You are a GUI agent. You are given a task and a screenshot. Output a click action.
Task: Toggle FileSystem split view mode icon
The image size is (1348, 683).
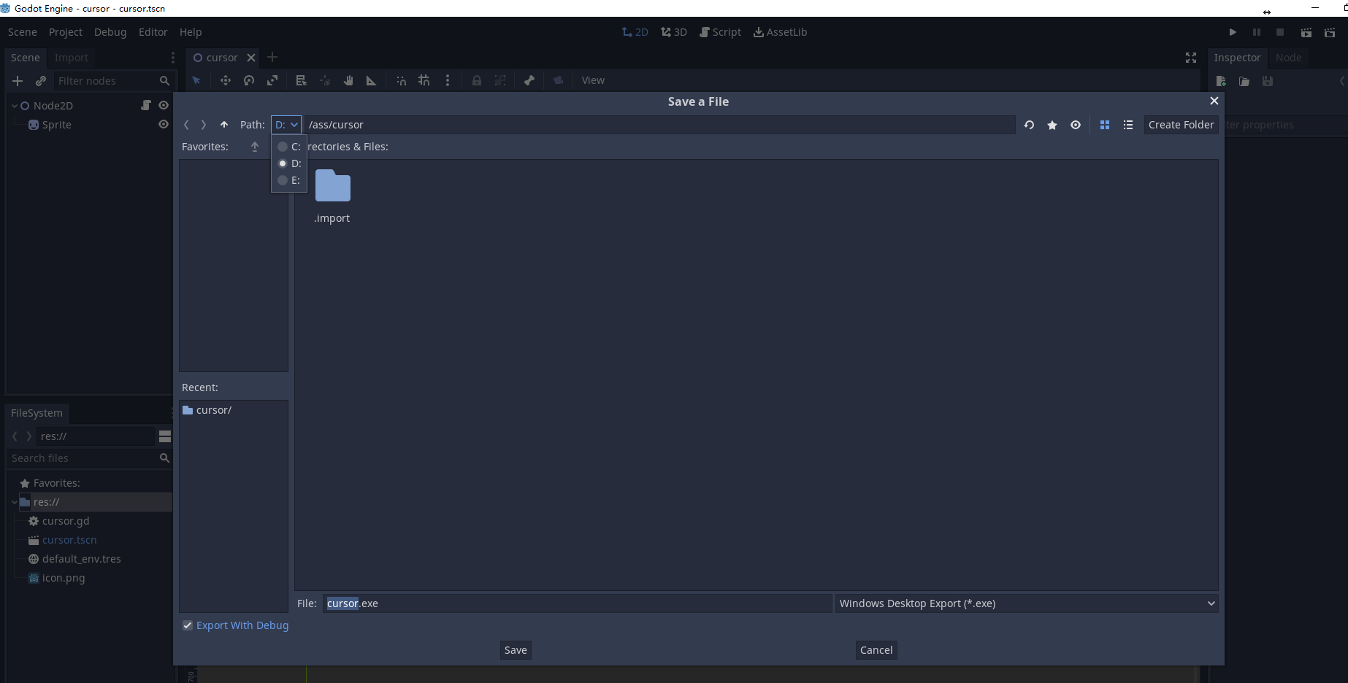(x=165, y=436)
